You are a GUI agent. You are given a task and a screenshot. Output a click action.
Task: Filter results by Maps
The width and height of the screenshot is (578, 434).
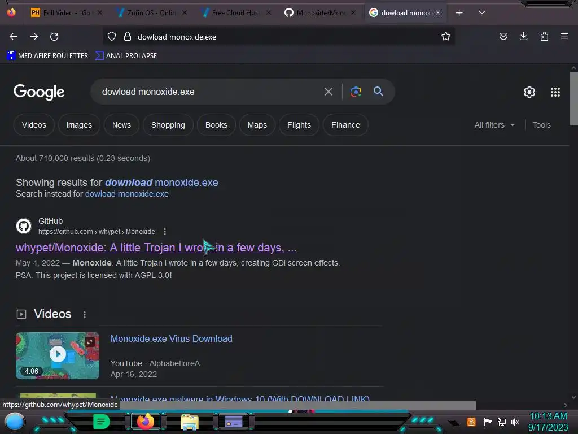(x=257, y=125)
